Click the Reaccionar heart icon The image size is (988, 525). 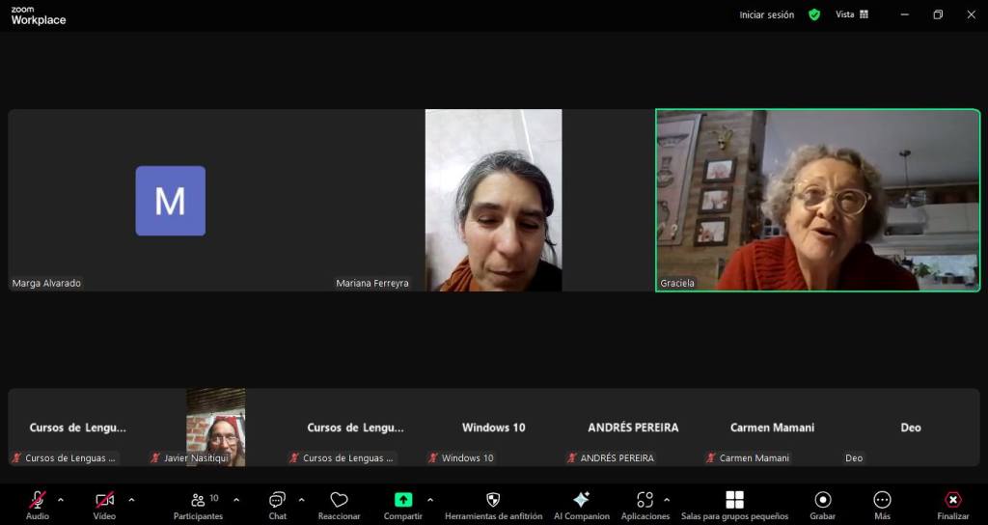point(339,504)
